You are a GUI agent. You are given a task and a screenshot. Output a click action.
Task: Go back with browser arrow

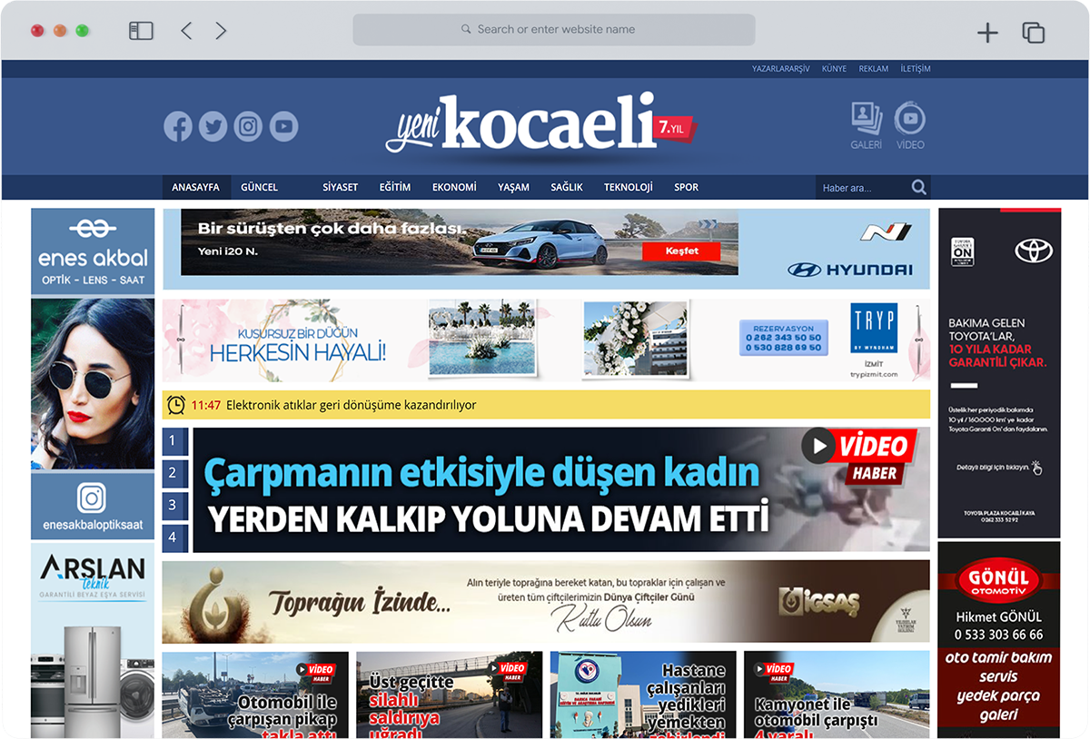point(186,31)
